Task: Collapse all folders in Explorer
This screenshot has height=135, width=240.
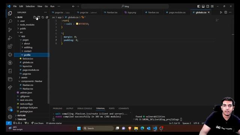Action: [x=47, y=17]
